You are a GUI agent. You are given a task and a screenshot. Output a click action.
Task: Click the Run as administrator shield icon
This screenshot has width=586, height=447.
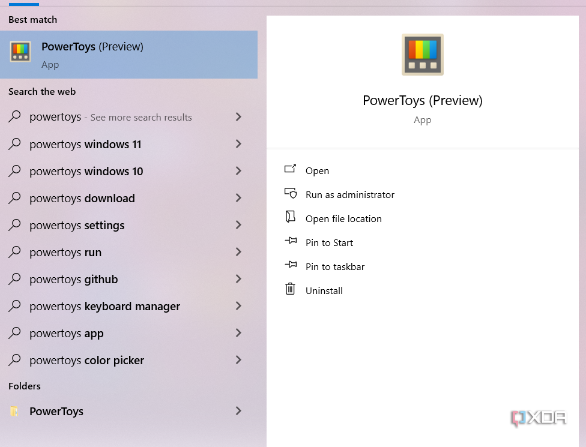click(x=291, y=193)
